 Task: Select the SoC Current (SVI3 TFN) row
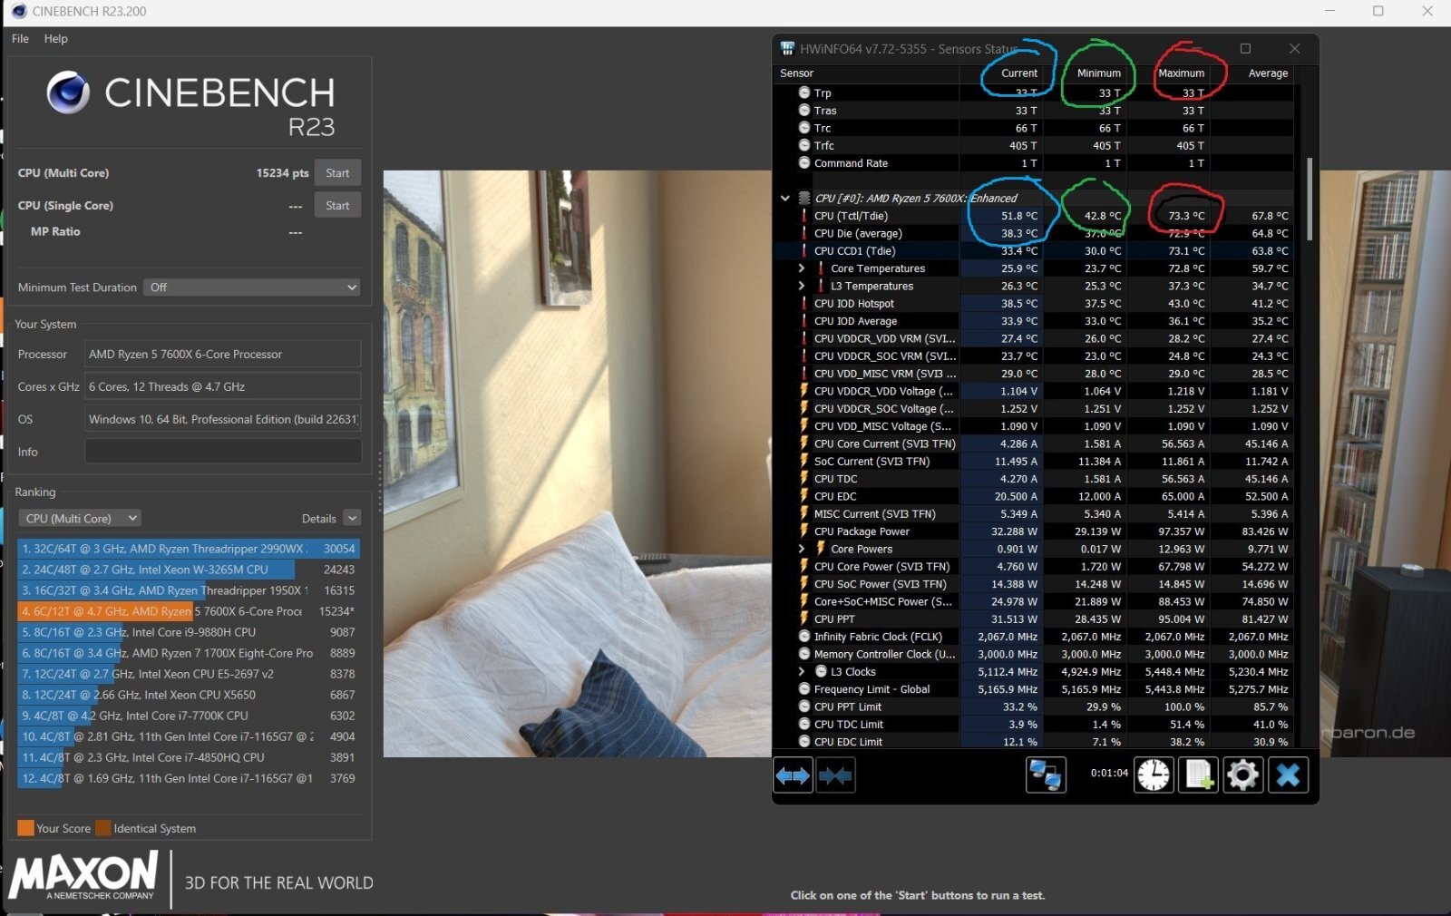click(1034, 462)
